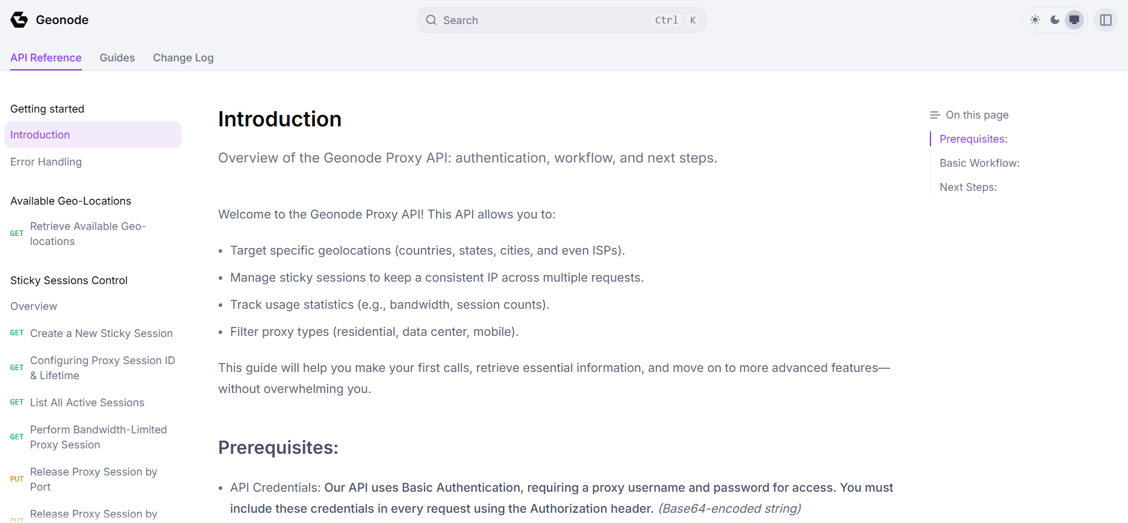The width and height of the screenshot is (1128, 523).
Task: Open the Error Handling page
Action: coord(46,162)
